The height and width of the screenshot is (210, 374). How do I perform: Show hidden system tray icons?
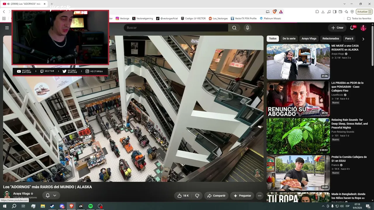click(323, 206)
